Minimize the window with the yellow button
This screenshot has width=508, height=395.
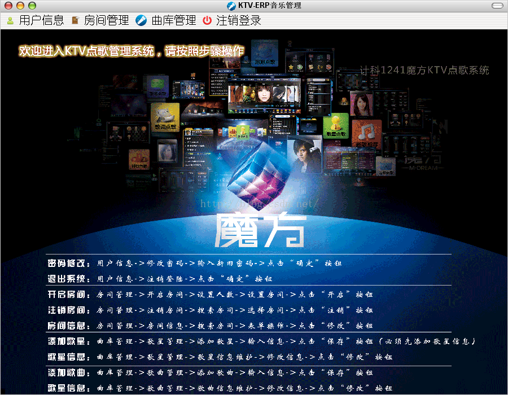click(20, 6)
